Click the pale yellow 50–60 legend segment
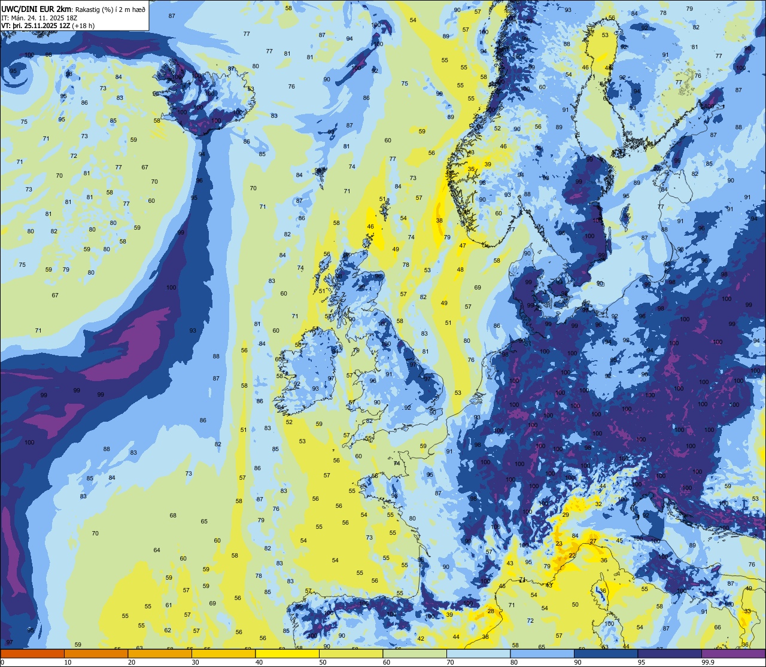Screen dimensions: 766x667 click(351, 654)
